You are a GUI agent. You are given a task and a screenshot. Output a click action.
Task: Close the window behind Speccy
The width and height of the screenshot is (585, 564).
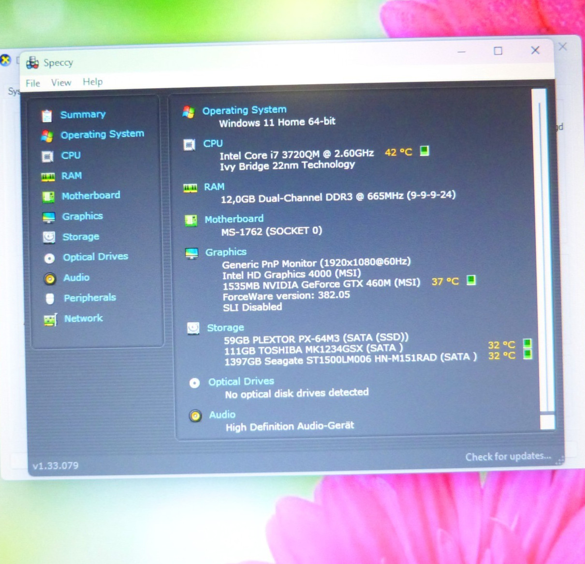point(562,47)
